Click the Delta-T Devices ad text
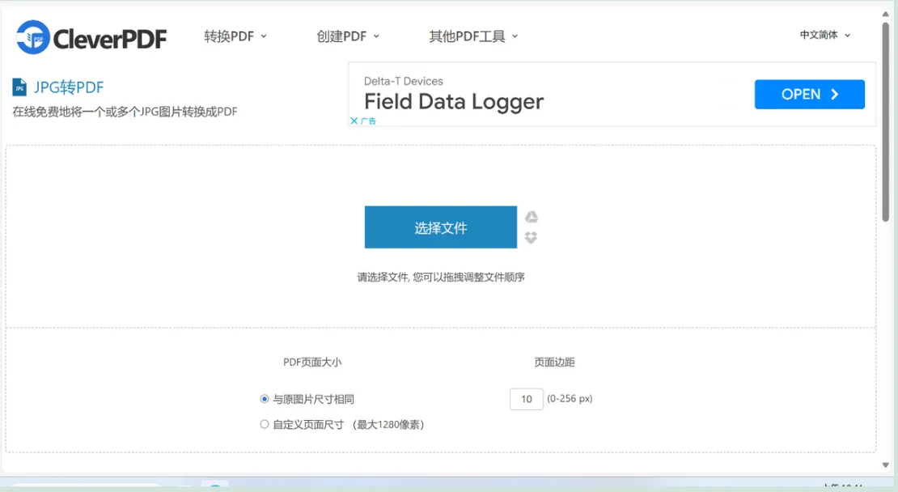The width and height of the screenshot is (898, 492). [403, 82]
